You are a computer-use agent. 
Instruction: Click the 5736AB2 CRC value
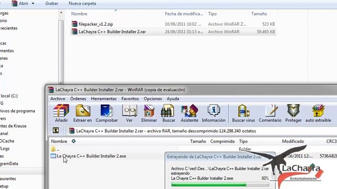(328, 156)
